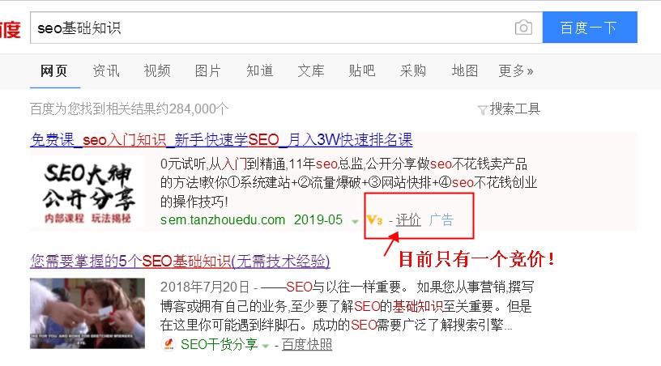Expand the dropdown arrow after sem.tanzhouedu.com
This screenshot has height=366, width=661.
tap(355, 222)
